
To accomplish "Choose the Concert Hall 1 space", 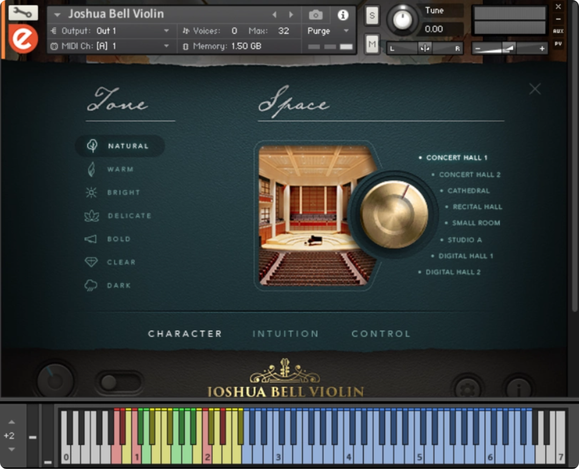I will [x=453, y=158].
